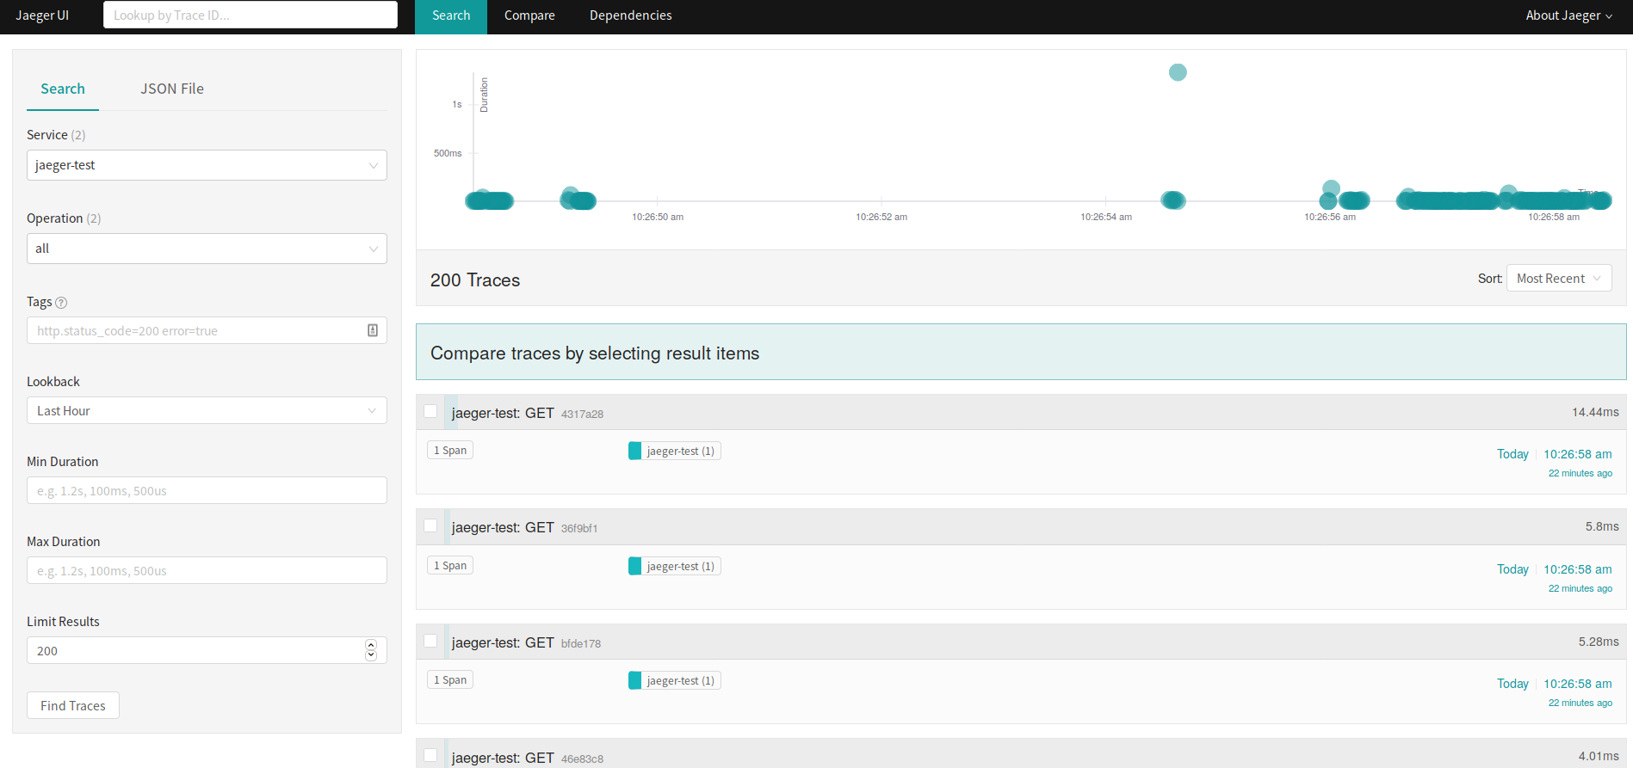
Task: Open trace jaeger-test: GET 36f9bf1
Action: pos(524,527)
